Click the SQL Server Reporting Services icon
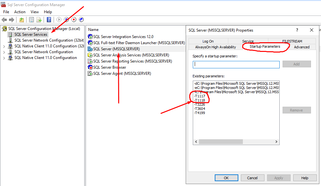Screen dimensions: 321x186 (90, 61)
